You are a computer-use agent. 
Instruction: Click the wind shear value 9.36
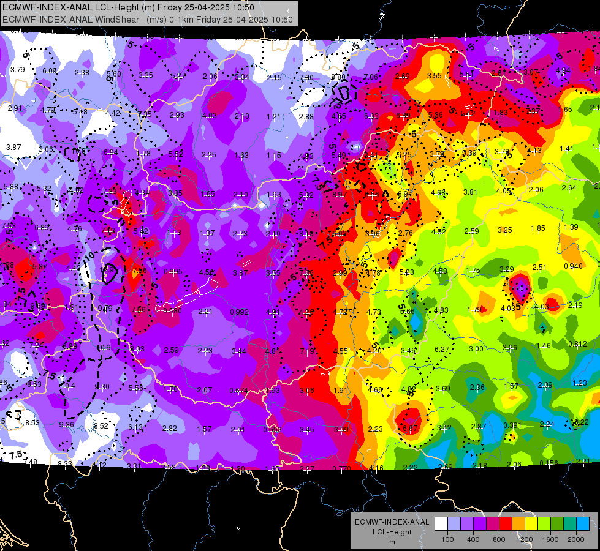tap(67, 424)
